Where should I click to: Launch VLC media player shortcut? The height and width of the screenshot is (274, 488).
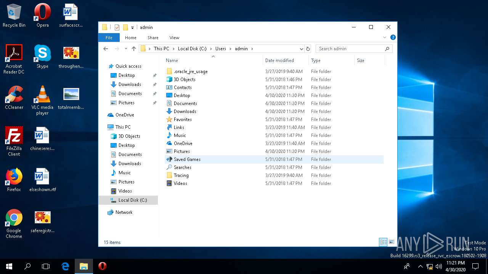42,100
